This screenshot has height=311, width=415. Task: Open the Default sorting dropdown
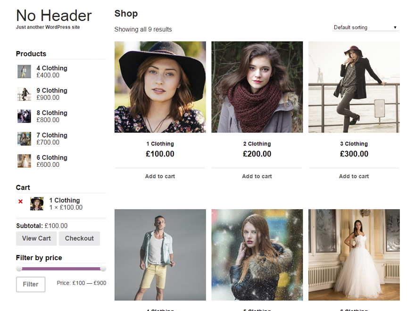coord(365,27)
